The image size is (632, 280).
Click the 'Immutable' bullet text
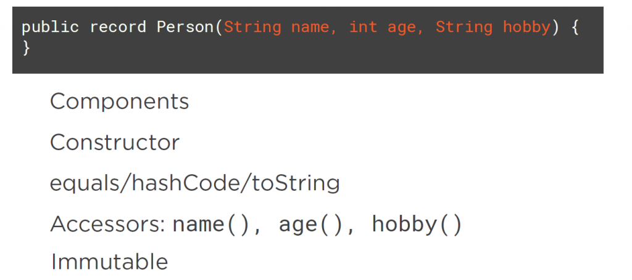click(x=109, y=262)
